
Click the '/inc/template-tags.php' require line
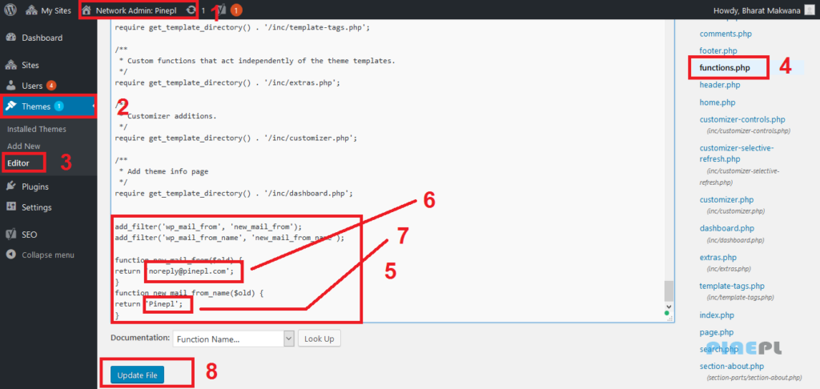click(242, 28)
